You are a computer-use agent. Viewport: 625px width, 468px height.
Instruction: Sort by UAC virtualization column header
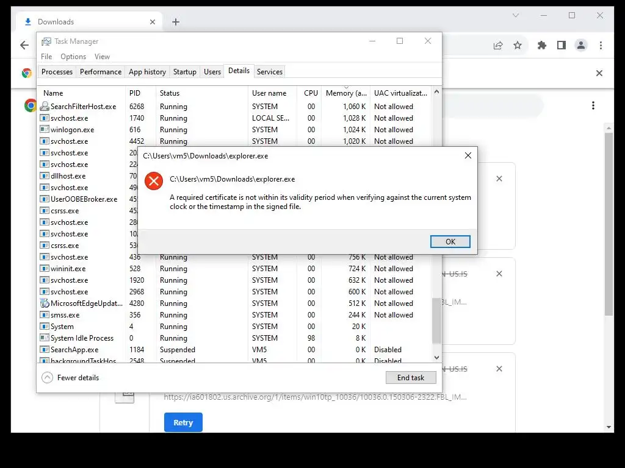[400, 93]
